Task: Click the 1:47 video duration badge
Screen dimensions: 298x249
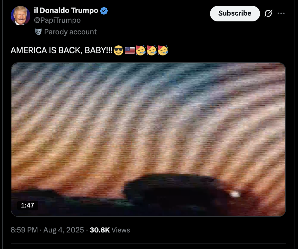Action: click(28, 205)
